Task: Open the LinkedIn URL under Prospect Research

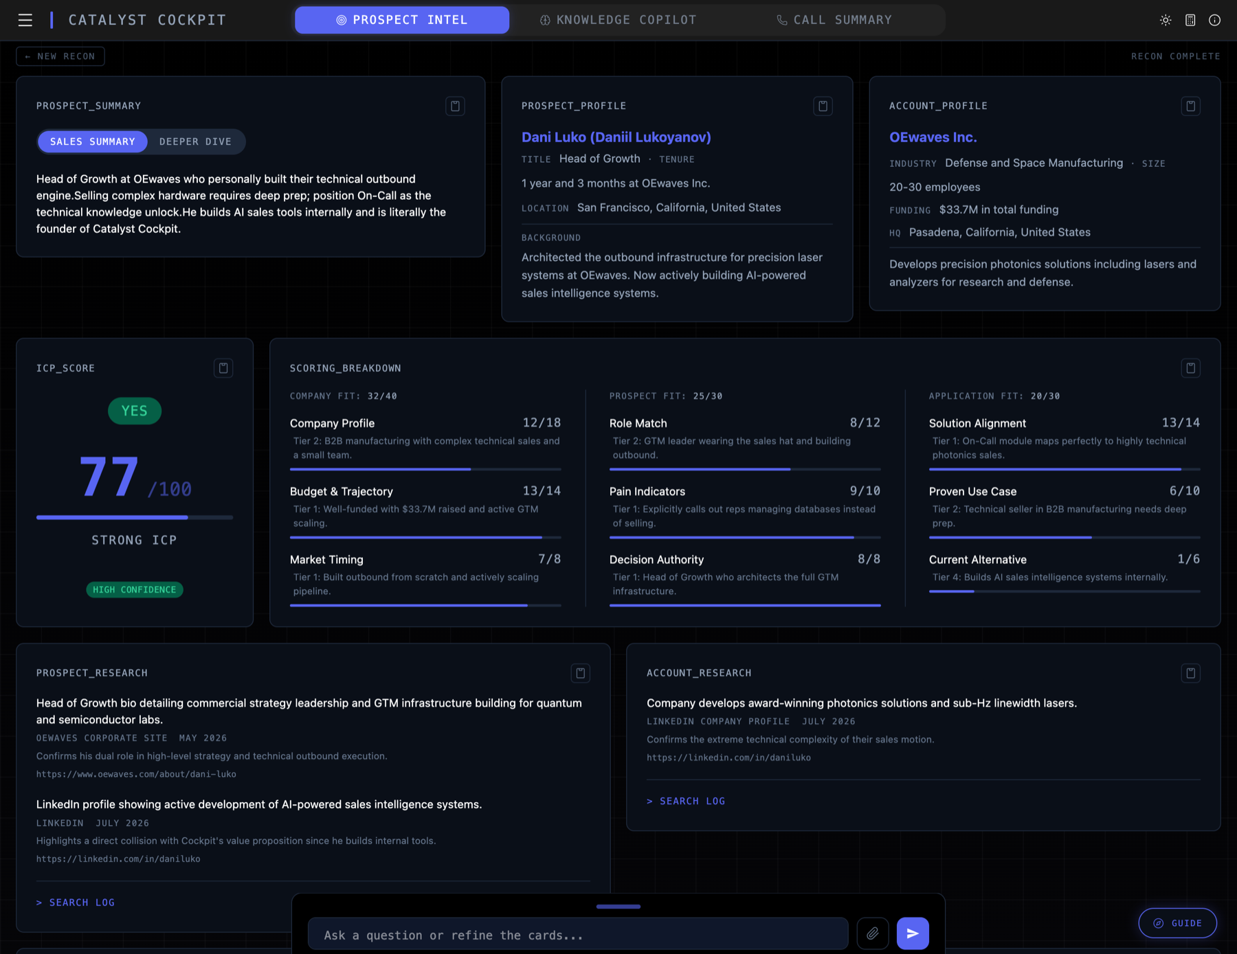Action: (x=118, y=859)
